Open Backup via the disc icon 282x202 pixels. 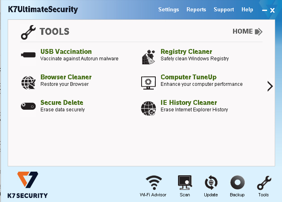click(237, 183)
